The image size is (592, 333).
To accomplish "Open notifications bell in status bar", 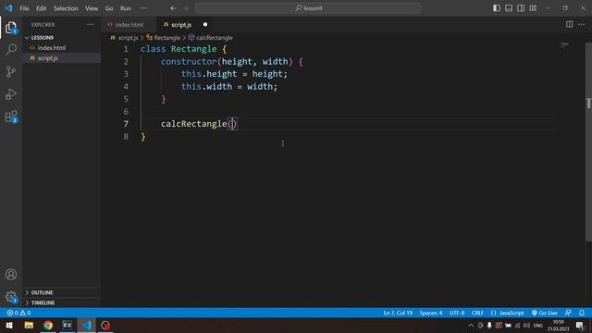I will (582, 313).
